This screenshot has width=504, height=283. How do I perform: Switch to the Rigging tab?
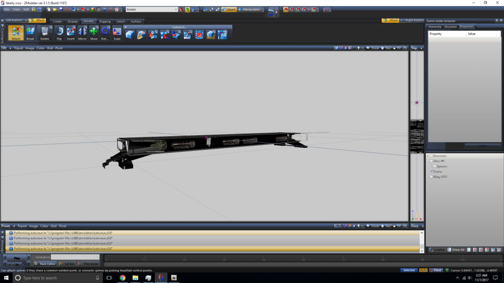[x=105, y=22]
